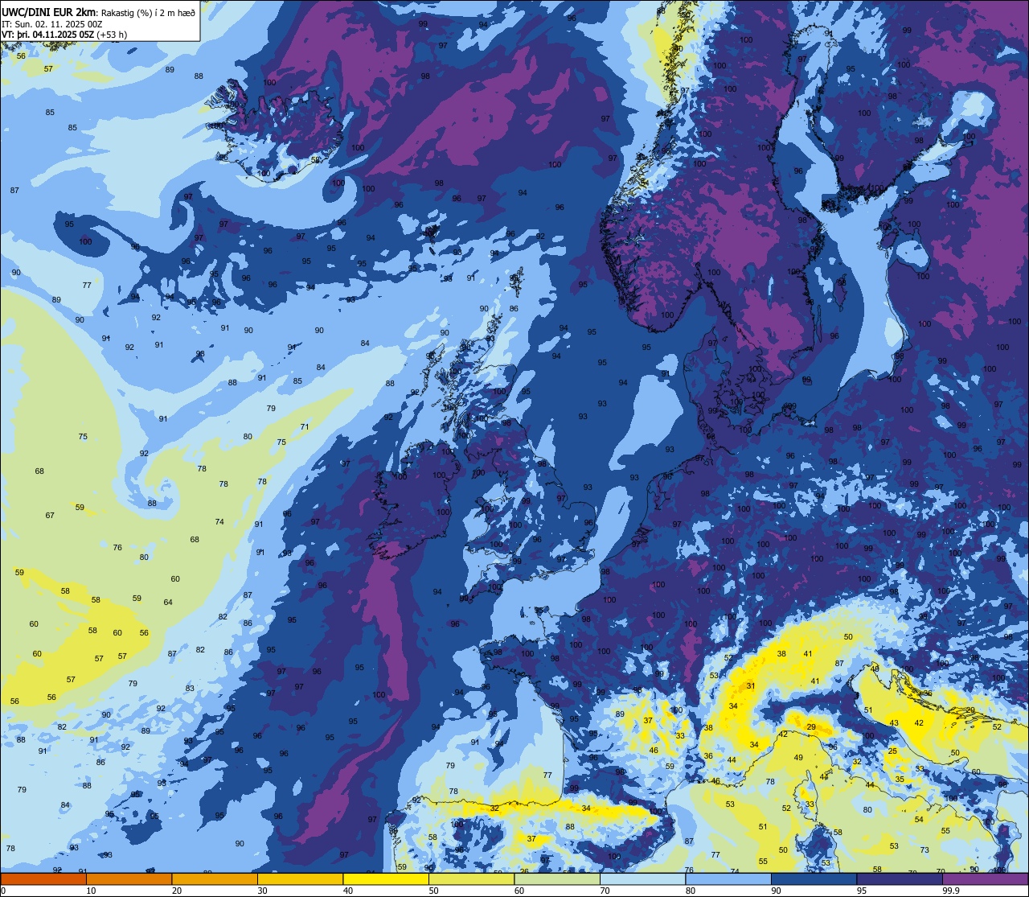Viewport: 1029px width, 897px height.
Task: Click the legend swatch between 20 and 30
Action: pos(215,879)
